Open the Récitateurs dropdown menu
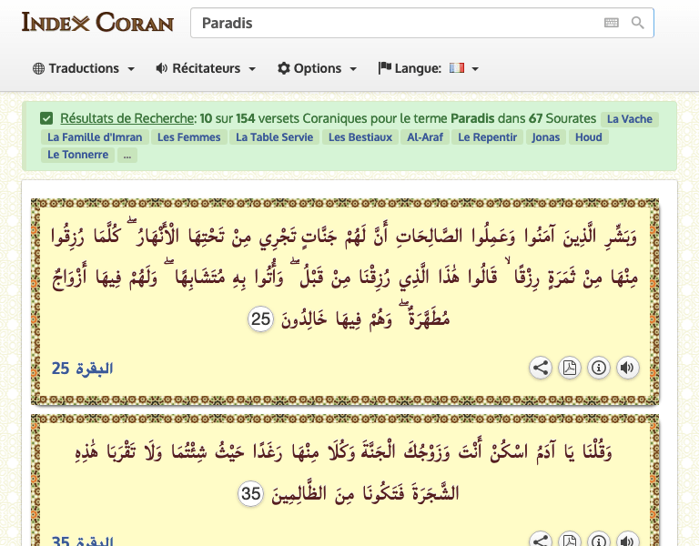The image size is (699, 546). (x=206, y=68)
